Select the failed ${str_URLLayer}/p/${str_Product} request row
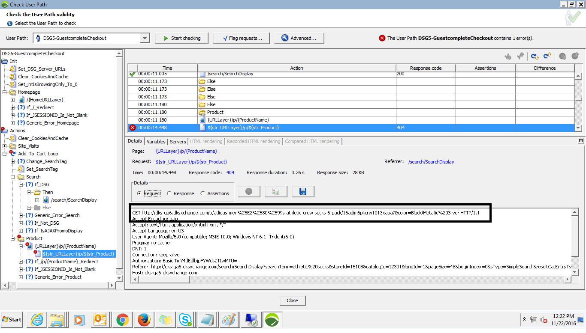 coord(257,127)
